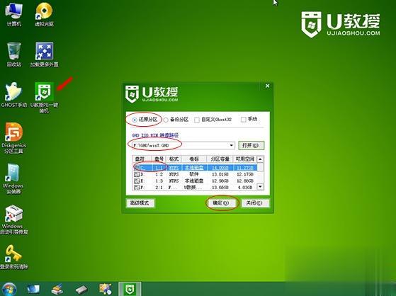Open the 虚拟光驱 desktop icon
396x296 pixels.
point(44,14)
